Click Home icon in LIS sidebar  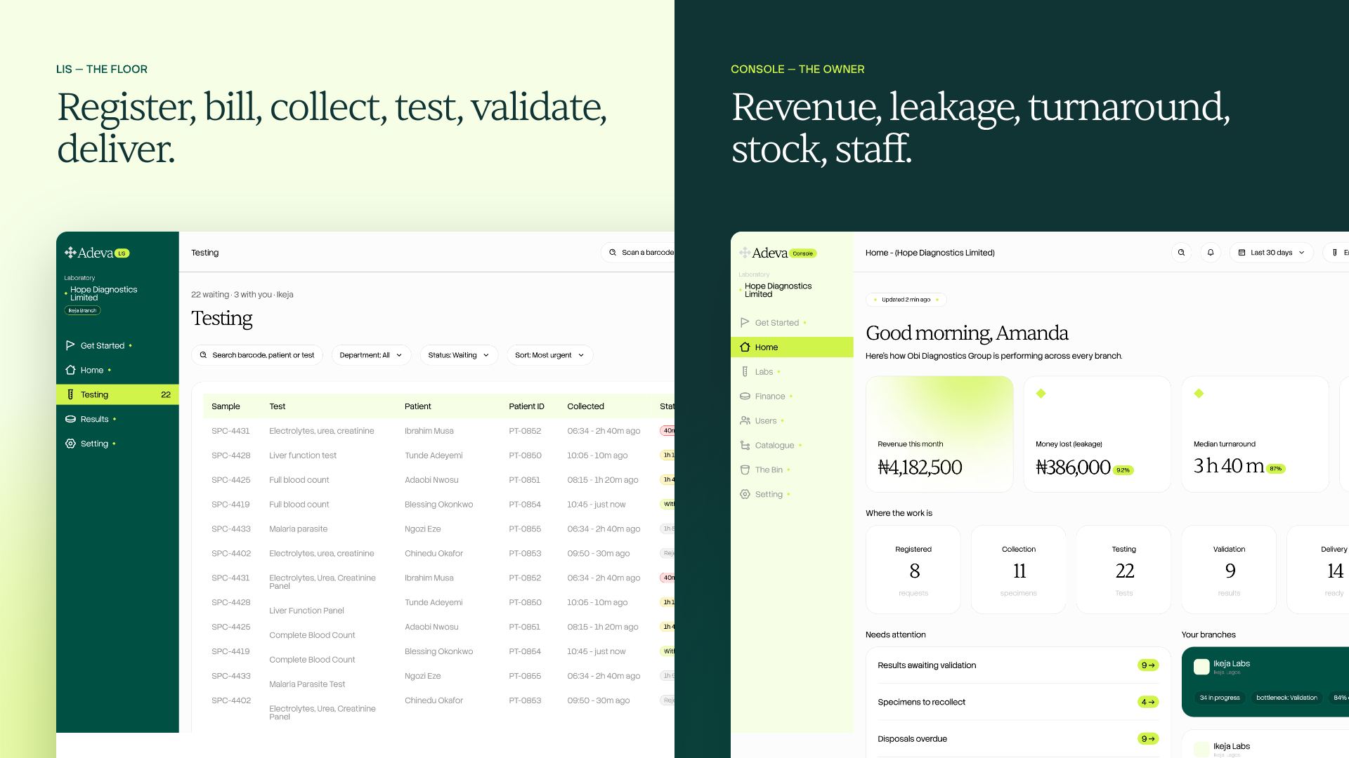point(70,370)
